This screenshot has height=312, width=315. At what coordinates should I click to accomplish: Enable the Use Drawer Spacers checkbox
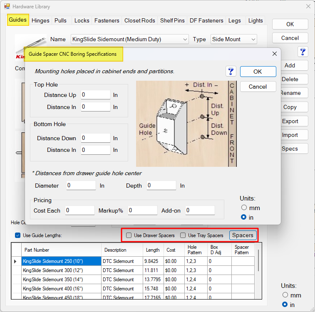129,235
